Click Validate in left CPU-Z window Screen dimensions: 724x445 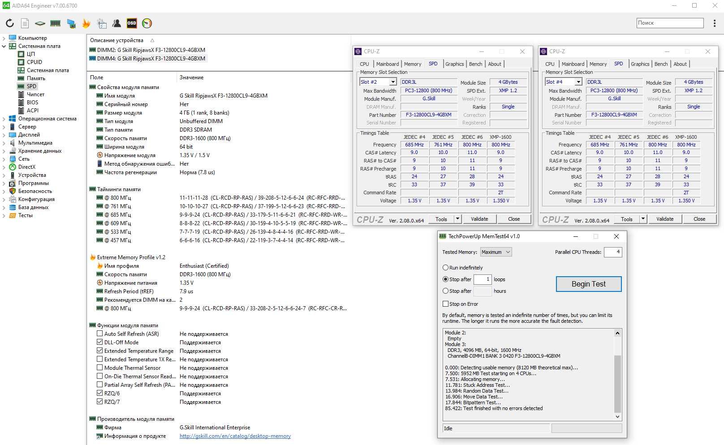(479, 219)
